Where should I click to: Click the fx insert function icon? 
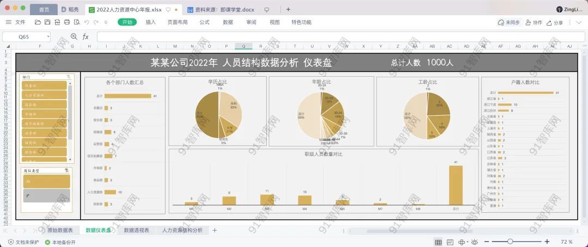click(85, 36)
